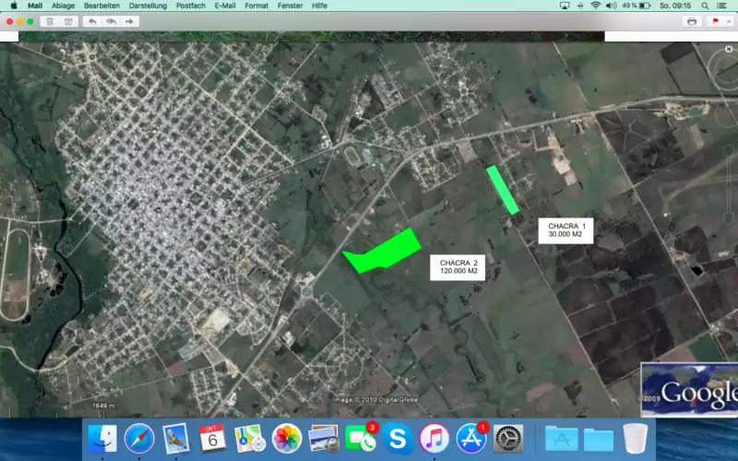The width and height of the screenshot is (738, 461).
Task: Mark message as junk using toolbar icon
Action: tap(67, 21)
